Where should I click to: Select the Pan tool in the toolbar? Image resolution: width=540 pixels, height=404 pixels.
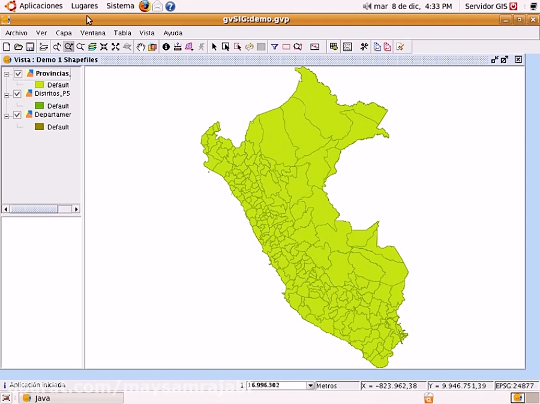coord(140,46)
